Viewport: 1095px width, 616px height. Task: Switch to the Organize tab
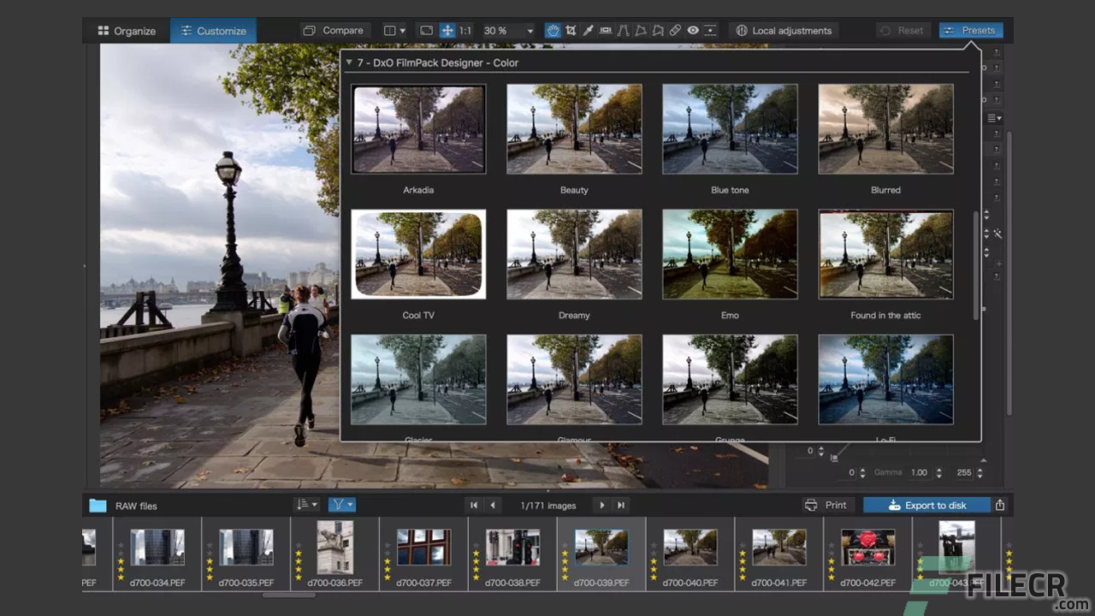coord(127,31)
